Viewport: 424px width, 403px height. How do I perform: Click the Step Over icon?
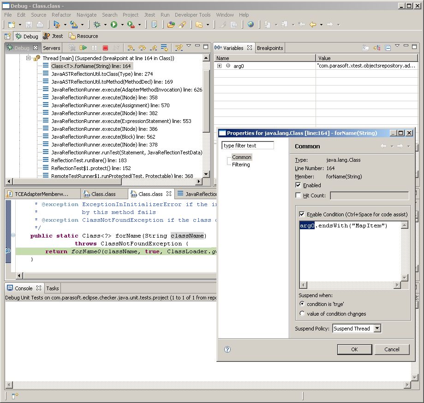142,48
